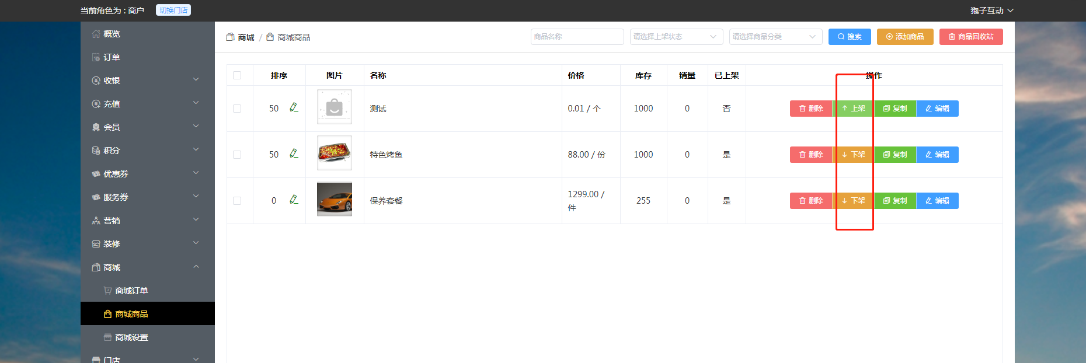Expand the 收银 menu chevron
This screenshot has height=363, width=1086.
[x=196, y=79]
